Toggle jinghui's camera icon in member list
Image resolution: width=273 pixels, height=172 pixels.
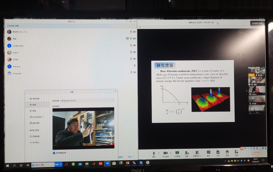(134, 52)
